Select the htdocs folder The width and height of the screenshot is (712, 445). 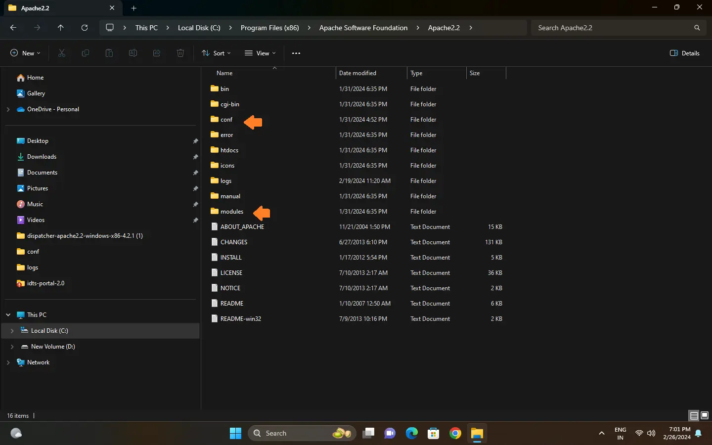(x=229, y=150)
